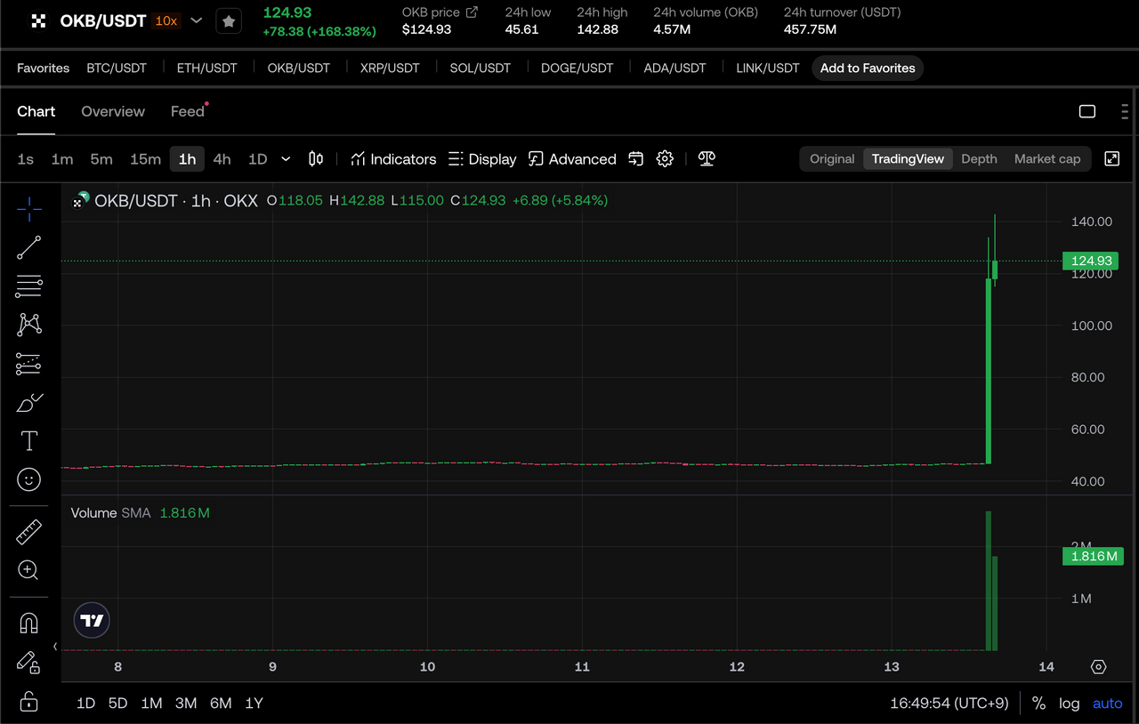Open the candlestick chart type menu

pos(316,159)
